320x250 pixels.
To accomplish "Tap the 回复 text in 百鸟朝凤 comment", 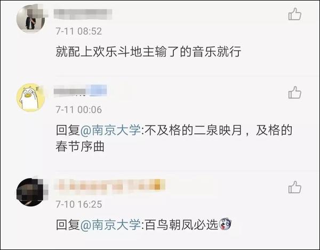I will (68, 225).
